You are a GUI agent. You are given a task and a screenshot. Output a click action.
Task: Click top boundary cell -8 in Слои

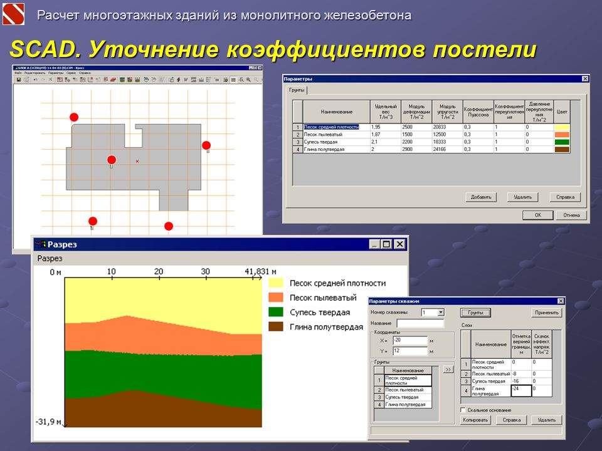coord(521,373)
